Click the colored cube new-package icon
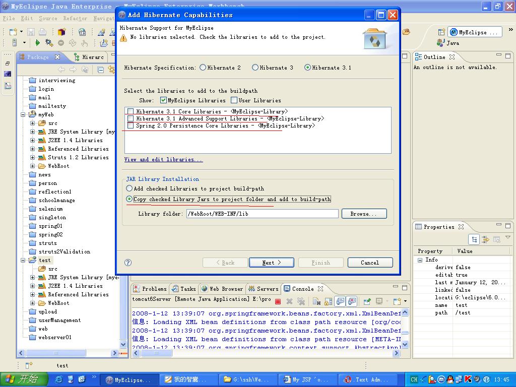Image resolution: width=516 pixels, height=387 pixels. point(61,32)
